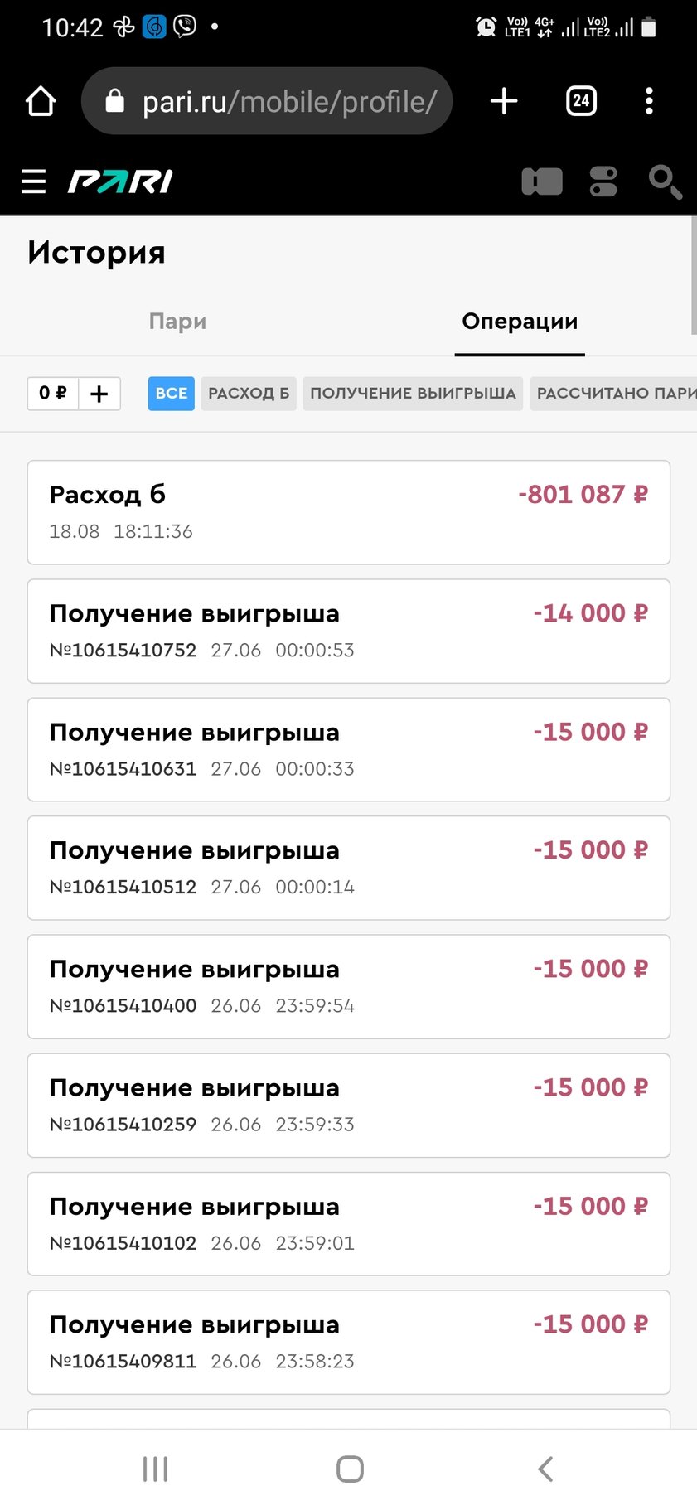Open the browser three-dot menu
The height and width of the screenshot is (1510, 697).
pyautogui.click(x=649, y=101)
